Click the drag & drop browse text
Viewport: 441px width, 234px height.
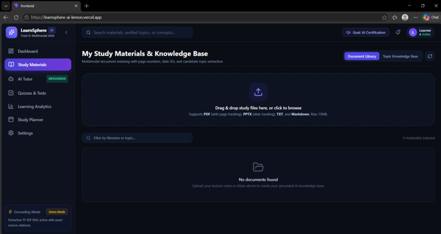(x=258, y=108)
